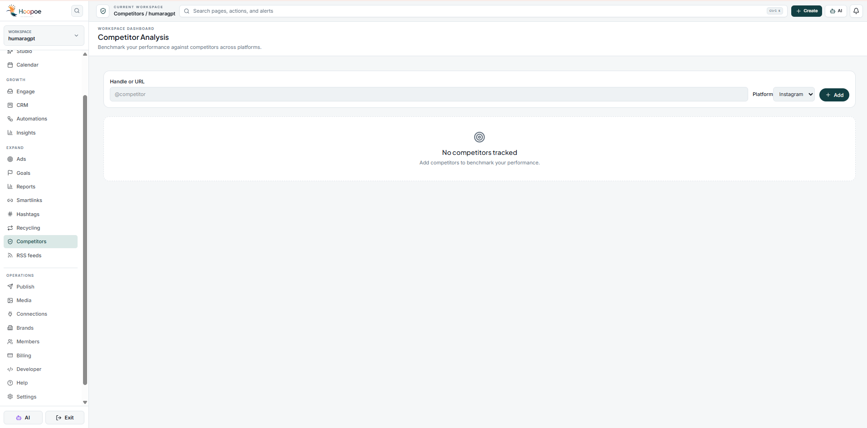The image size is (867, 428).
Task: Click the sidebar search magnifier icon
Action: point(77,11)
